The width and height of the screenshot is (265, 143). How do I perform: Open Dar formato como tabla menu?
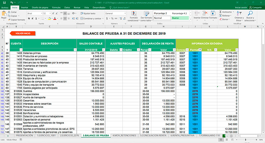[x=146, y=16]
